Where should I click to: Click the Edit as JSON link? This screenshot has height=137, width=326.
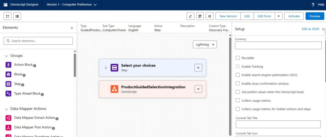point(310,29)
